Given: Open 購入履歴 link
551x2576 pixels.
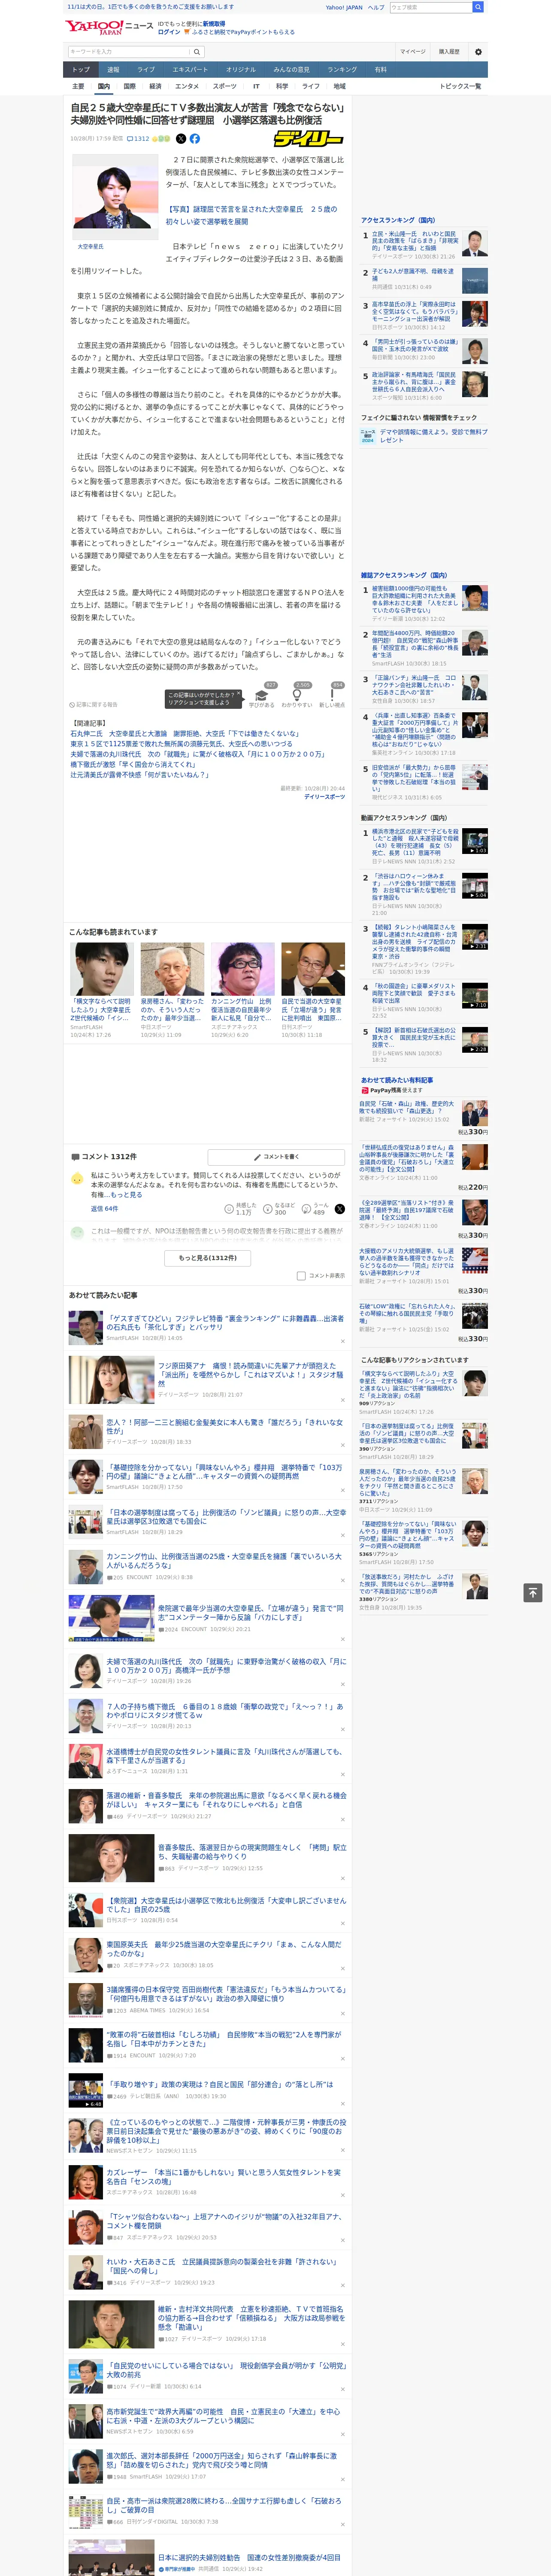Looking at the screenshot, I should (x=449, y=52).
